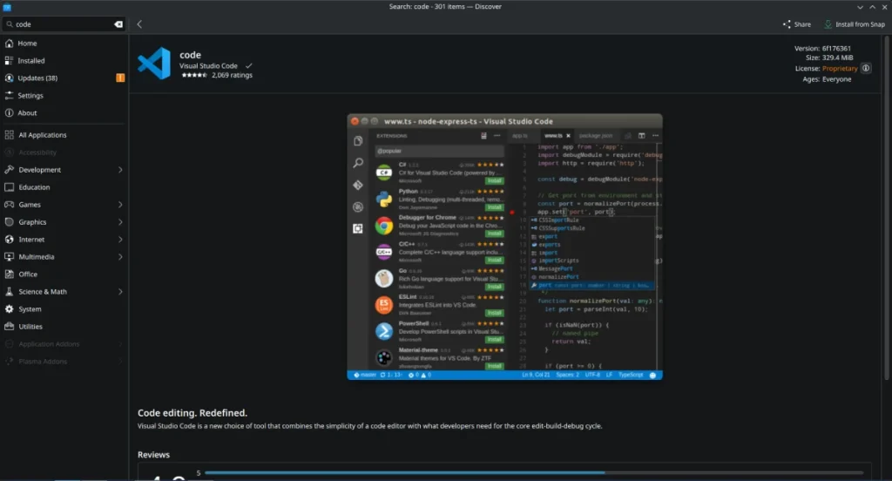The image size is (892, 481).
Task: Click the Games controller icon
Action: [9, 205]
